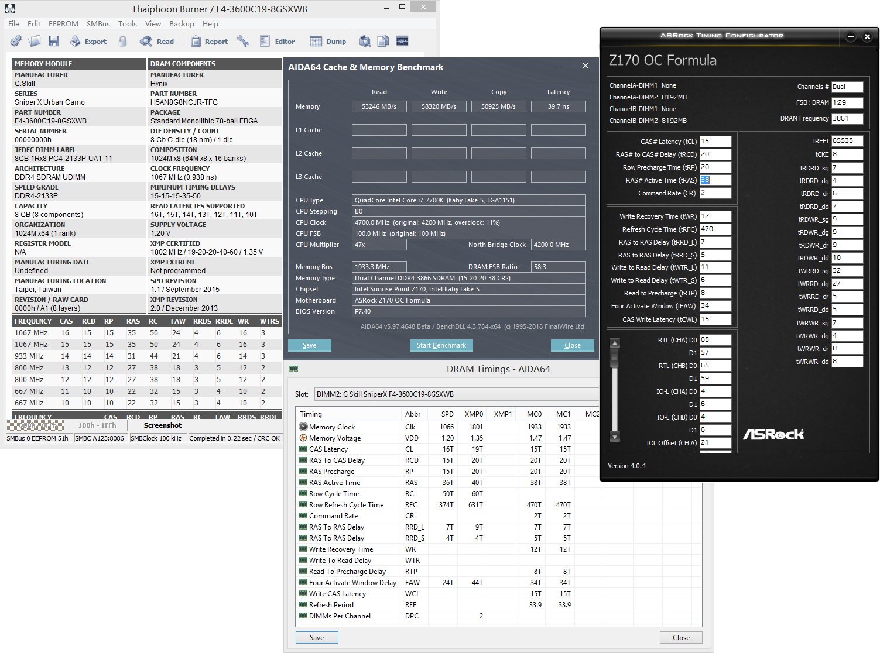The width and height of the screenshot is (880, 653).
Task: Click the Memory Voltage row icon
Action: (x=303, y=438)
